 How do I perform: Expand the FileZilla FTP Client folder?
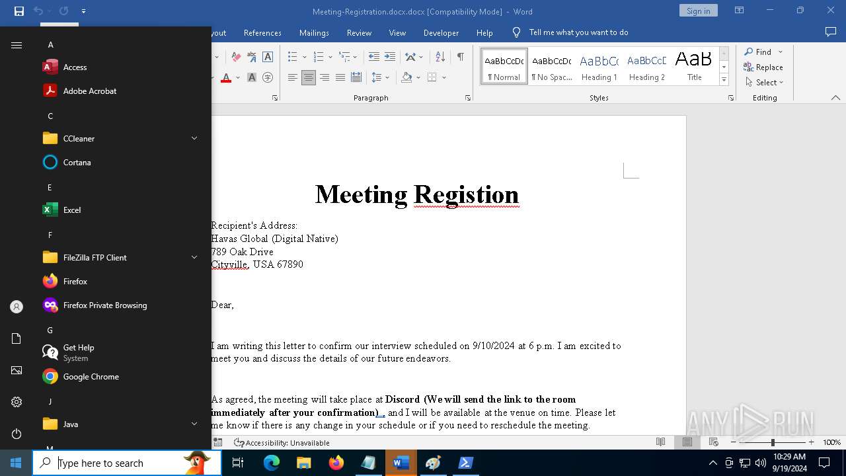(194, 257)
